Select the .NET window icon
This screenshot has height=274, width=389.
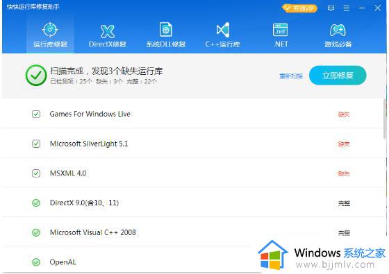pyautogui.click(x=281, y=30)
